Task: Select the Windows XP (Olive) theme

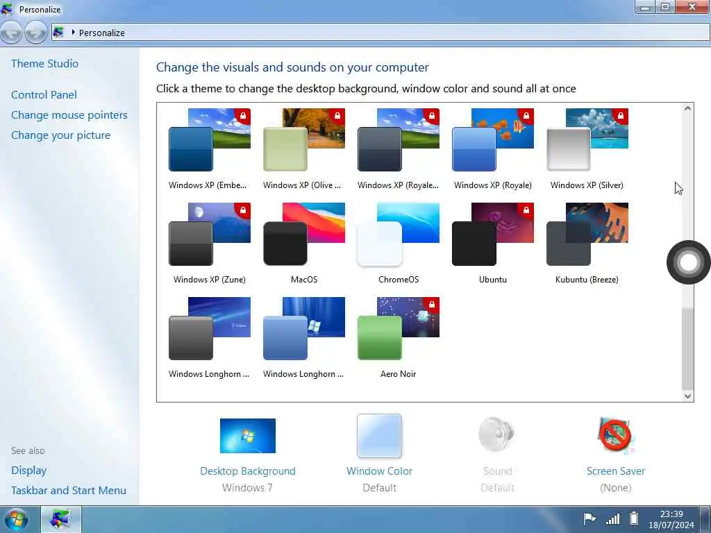Action: (x=304, y=140)
